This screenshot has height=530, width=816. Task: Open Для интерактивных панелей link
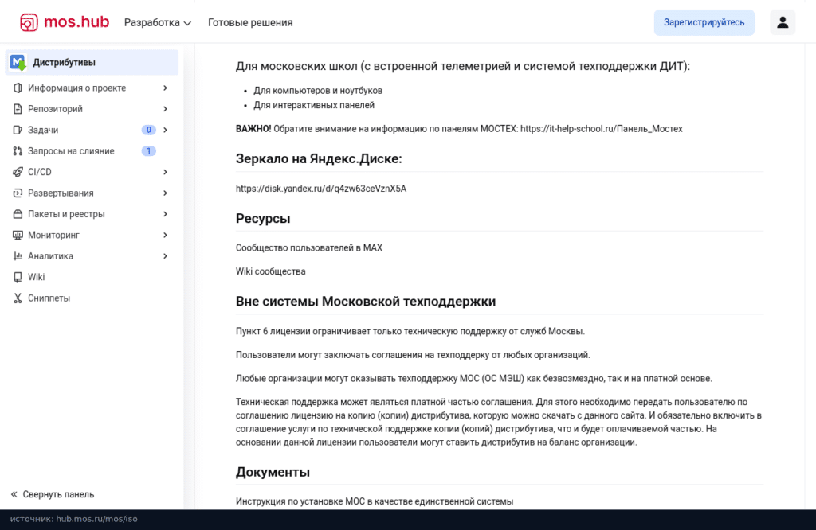pyautogui.click(x=314, y=105)
